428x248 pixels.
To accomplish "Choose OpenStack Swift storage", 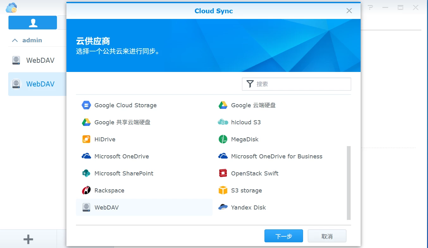I will [x=255, y=173].
